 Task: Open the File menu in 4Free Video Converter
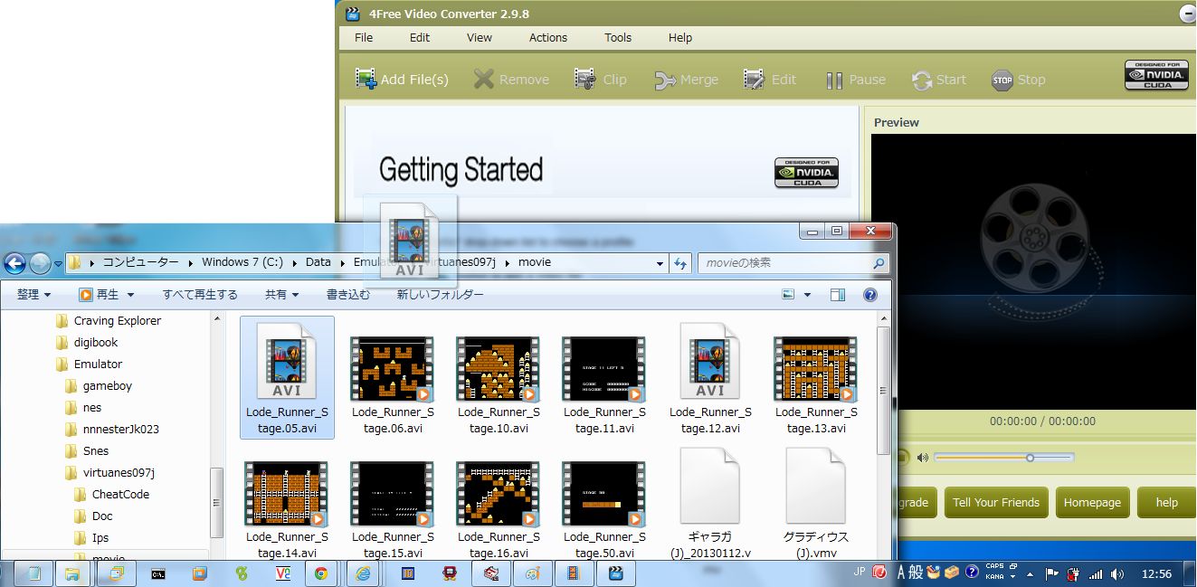[364, 37]
